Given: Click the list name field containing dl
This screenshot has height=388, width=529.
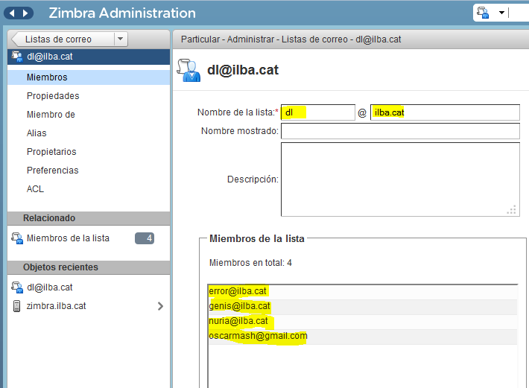Looking at the screenshot, I should tap(318, 112).
